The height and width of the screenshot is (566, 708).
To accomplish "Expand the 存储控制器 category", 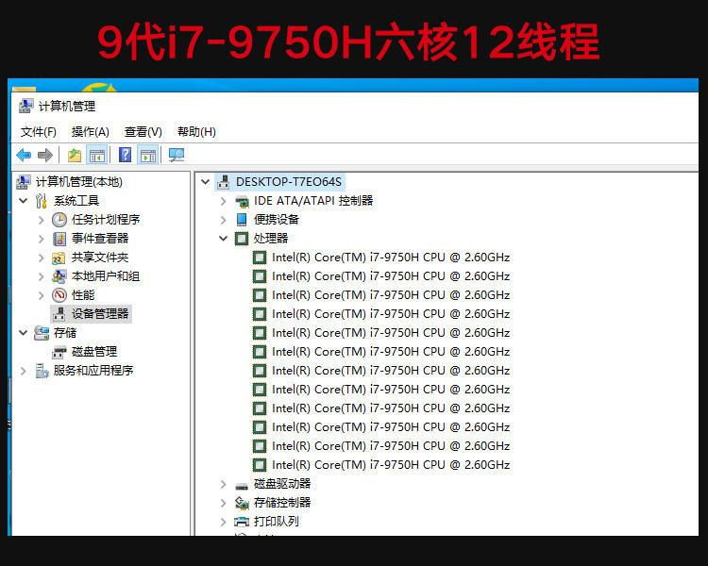I will [223, 503].
